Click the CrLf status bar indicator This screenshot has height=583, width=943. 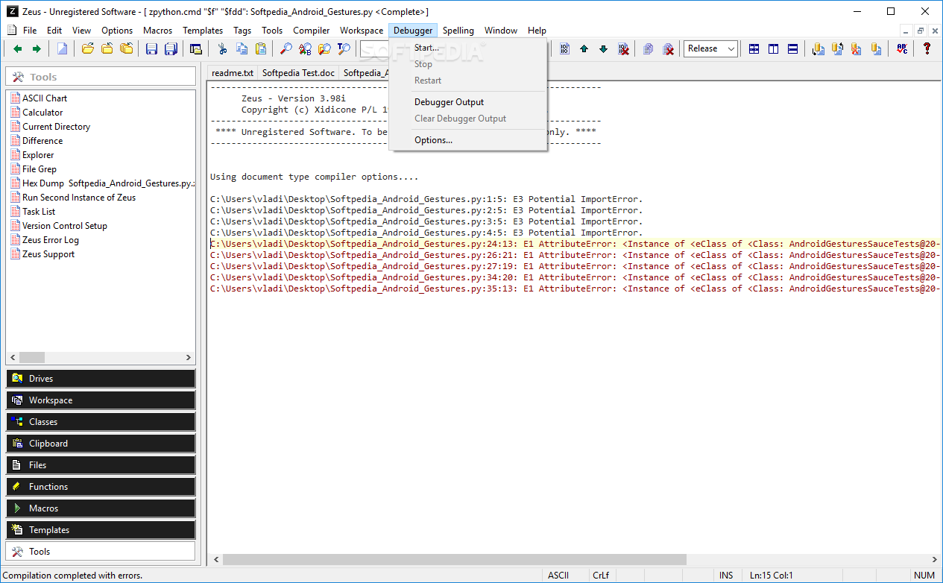click(601, 576)
